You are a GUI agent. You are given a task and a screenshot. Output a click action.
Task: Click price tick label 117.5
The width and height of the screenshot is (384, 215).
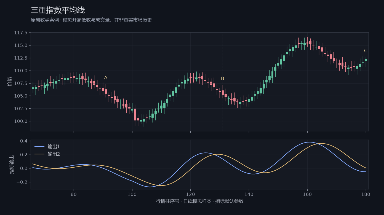21,33
